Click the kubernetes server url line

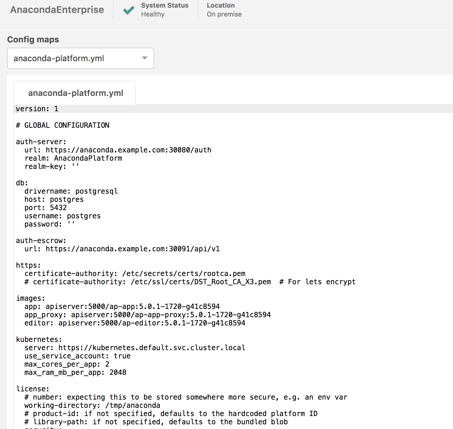click(135, 348)
